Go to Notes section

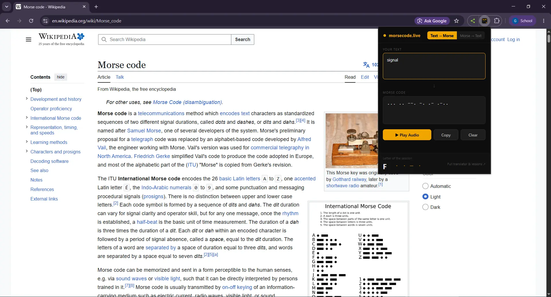[x=36, y=180]
